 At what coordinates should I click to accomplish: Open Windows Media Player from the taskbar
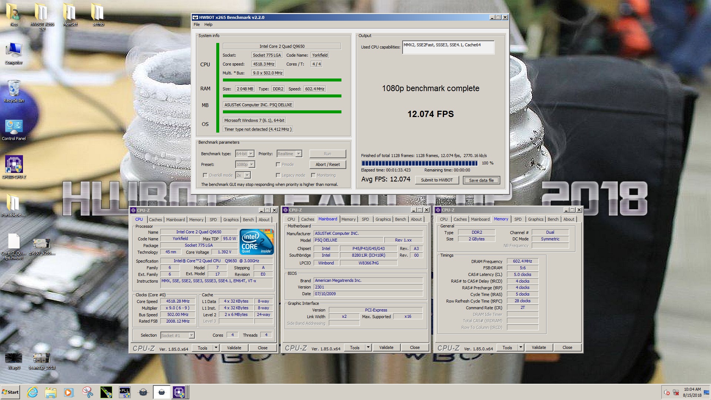pyautogui.click(x=69, y=392)
